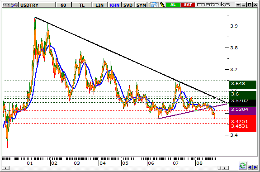Screen dimensions: 260x172
Task: Click the 3.648 price level label
Action: tap(242, 85)
